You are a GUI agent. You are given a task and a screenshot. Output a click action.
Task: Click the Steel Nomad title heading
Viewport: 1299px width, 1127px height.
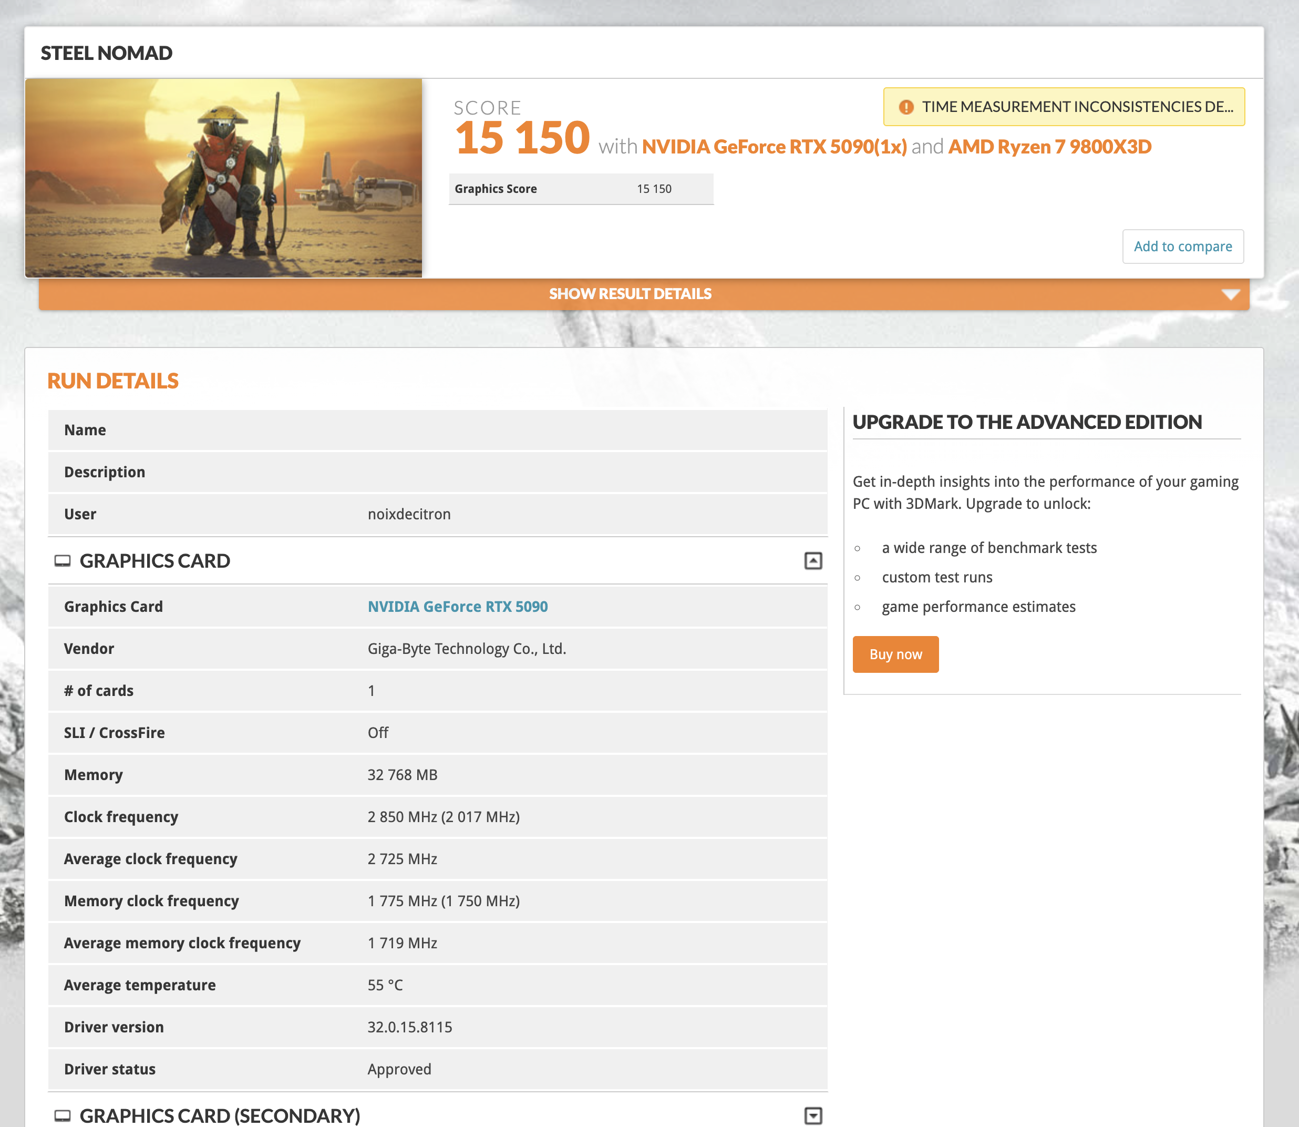(106, 53)
